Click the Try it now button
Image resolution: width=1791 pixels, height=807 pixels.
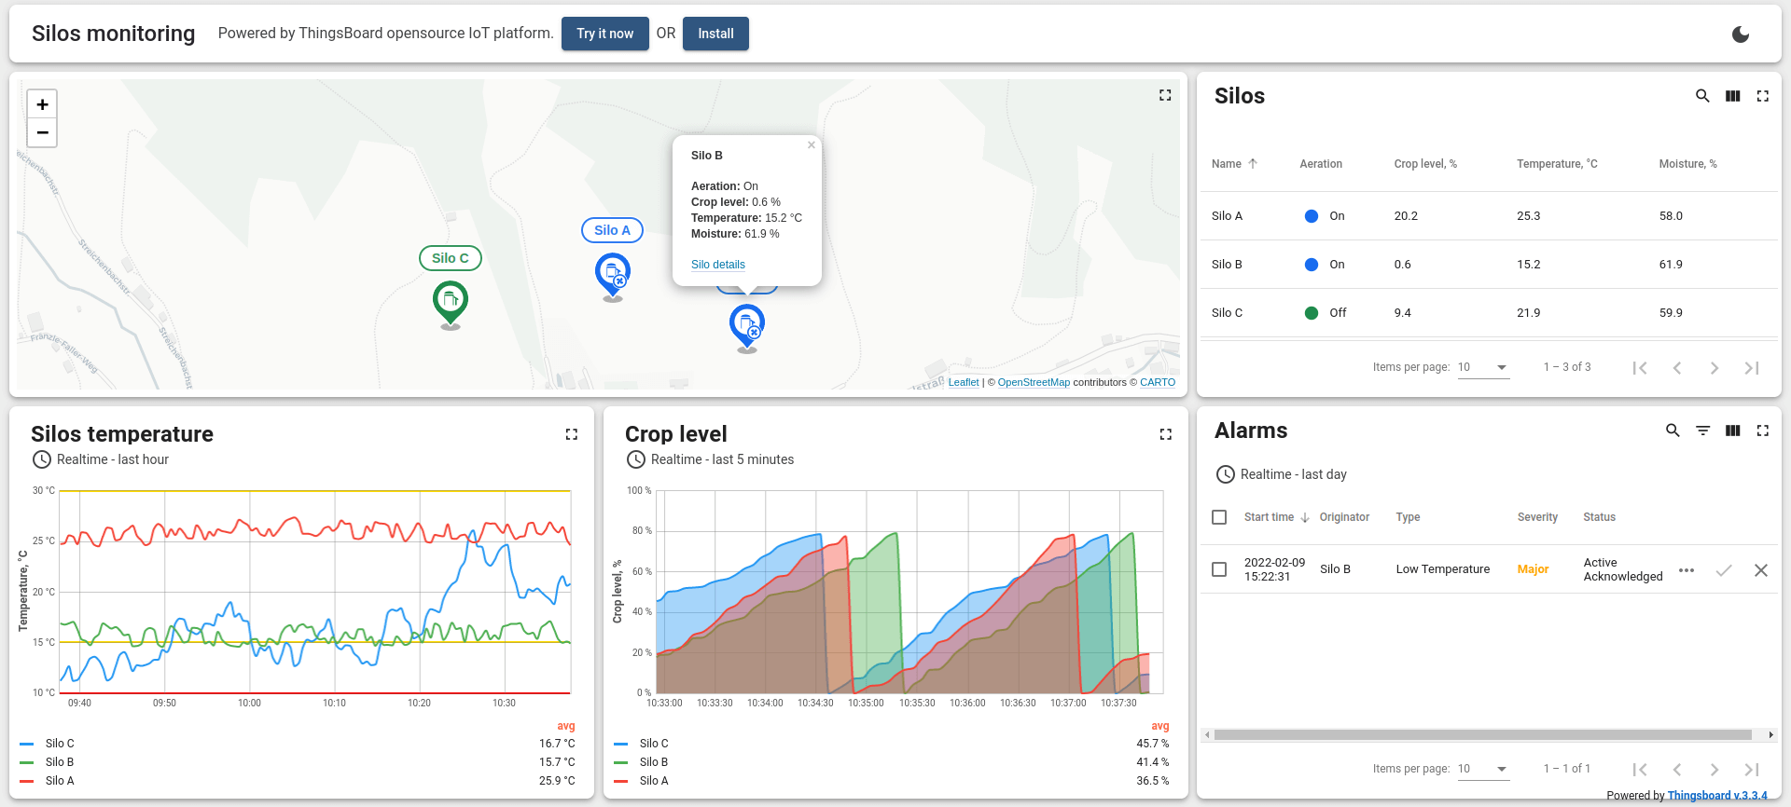click(604, 34)
